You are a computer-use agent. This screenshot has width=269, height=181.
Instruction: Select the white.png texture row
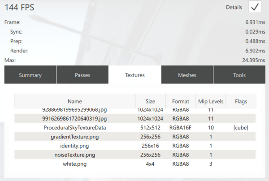[x=74, y=164]
